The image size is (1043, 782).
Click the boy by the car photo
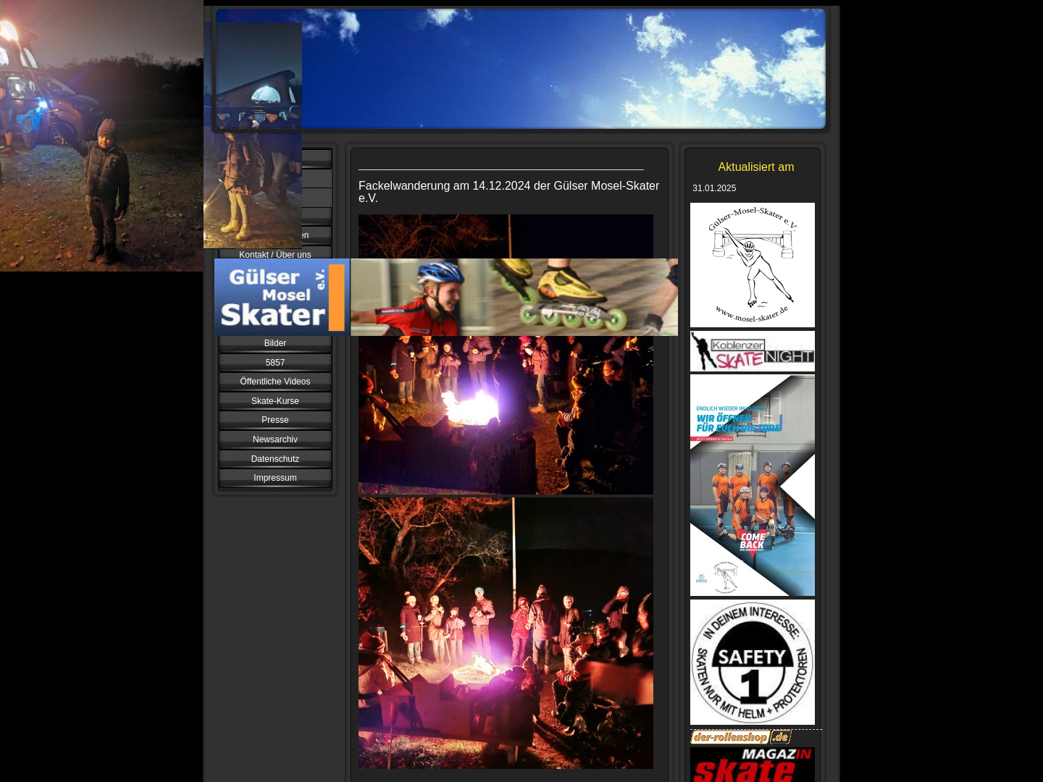point(101,135)
